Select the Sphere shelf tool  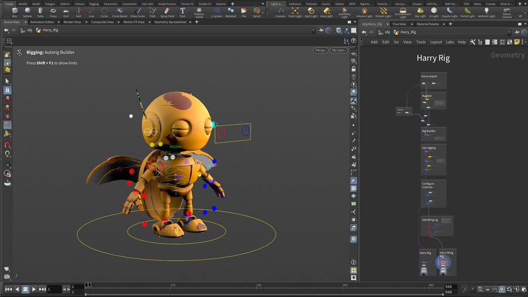point(27,12)
